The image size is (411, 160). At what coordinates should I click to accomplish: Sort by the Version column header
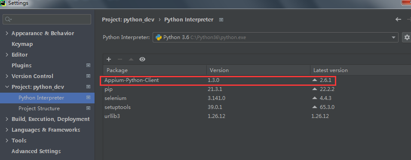[x=258, y=70]
